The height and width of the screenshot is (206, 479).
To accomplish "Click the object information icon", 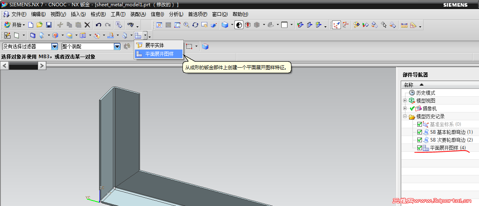I will [x=120, y=25].
